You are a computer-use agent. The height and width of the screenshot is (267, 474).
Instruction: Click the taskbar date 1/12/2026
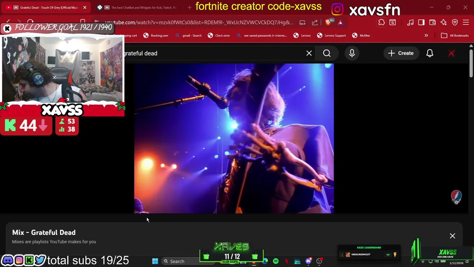[456, 263]
